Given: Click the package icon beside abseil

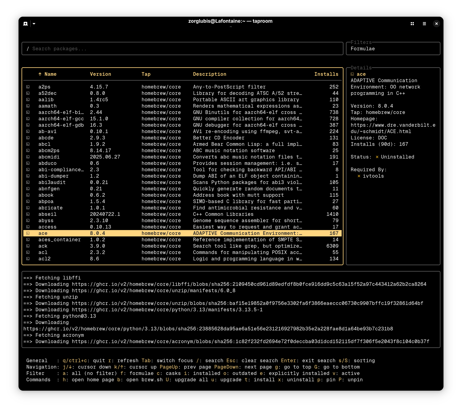Looking at the screenshot, I should click(x=28, y=214).
